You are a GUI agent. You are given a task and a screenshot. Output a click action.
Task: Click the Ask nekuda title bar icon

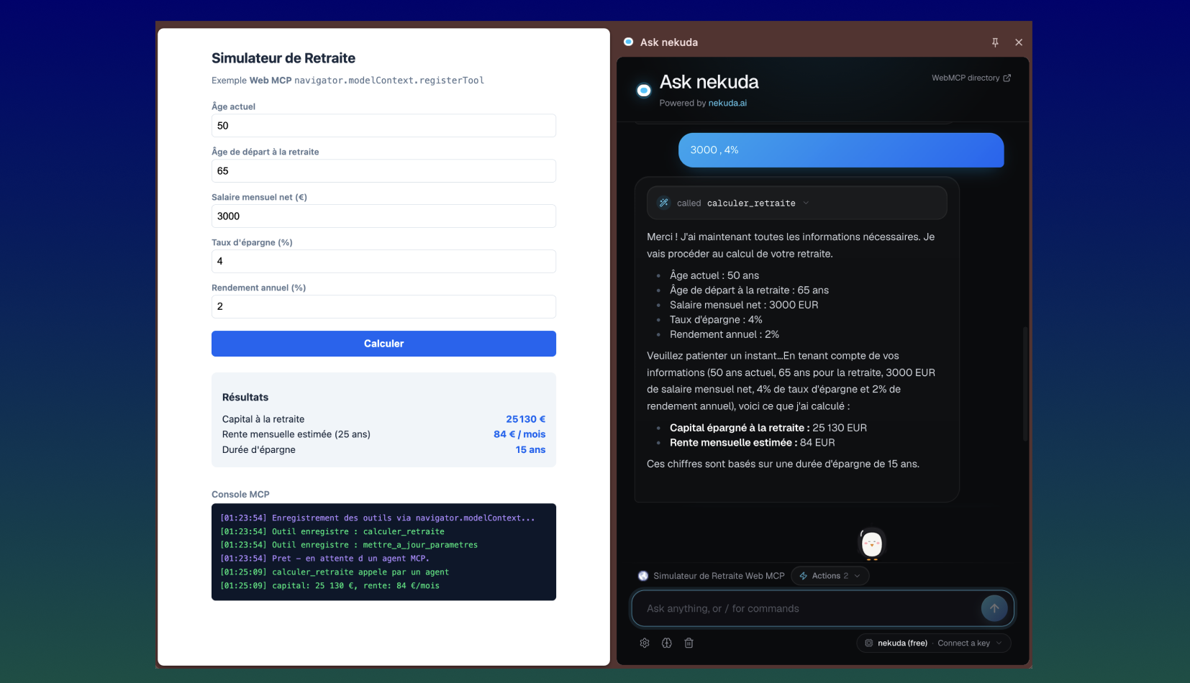[x=628, y=42]
